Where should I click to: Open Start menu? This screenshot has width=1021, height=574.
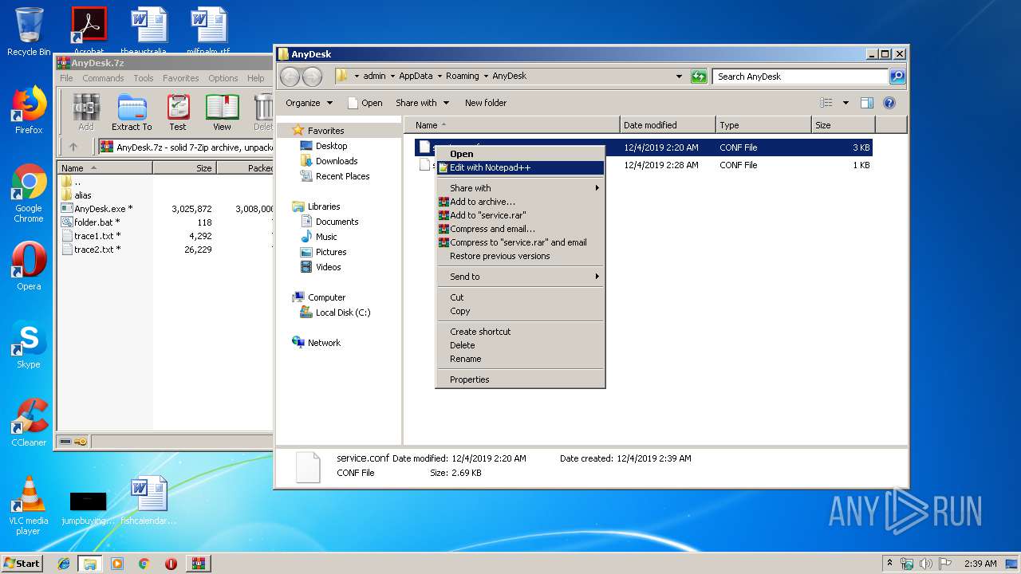click(x=22, y=564)
